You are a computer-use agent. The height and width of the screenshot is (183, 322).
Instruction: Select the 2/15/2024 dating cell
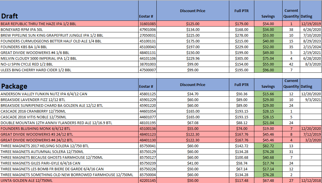click(x=311, y=47)
